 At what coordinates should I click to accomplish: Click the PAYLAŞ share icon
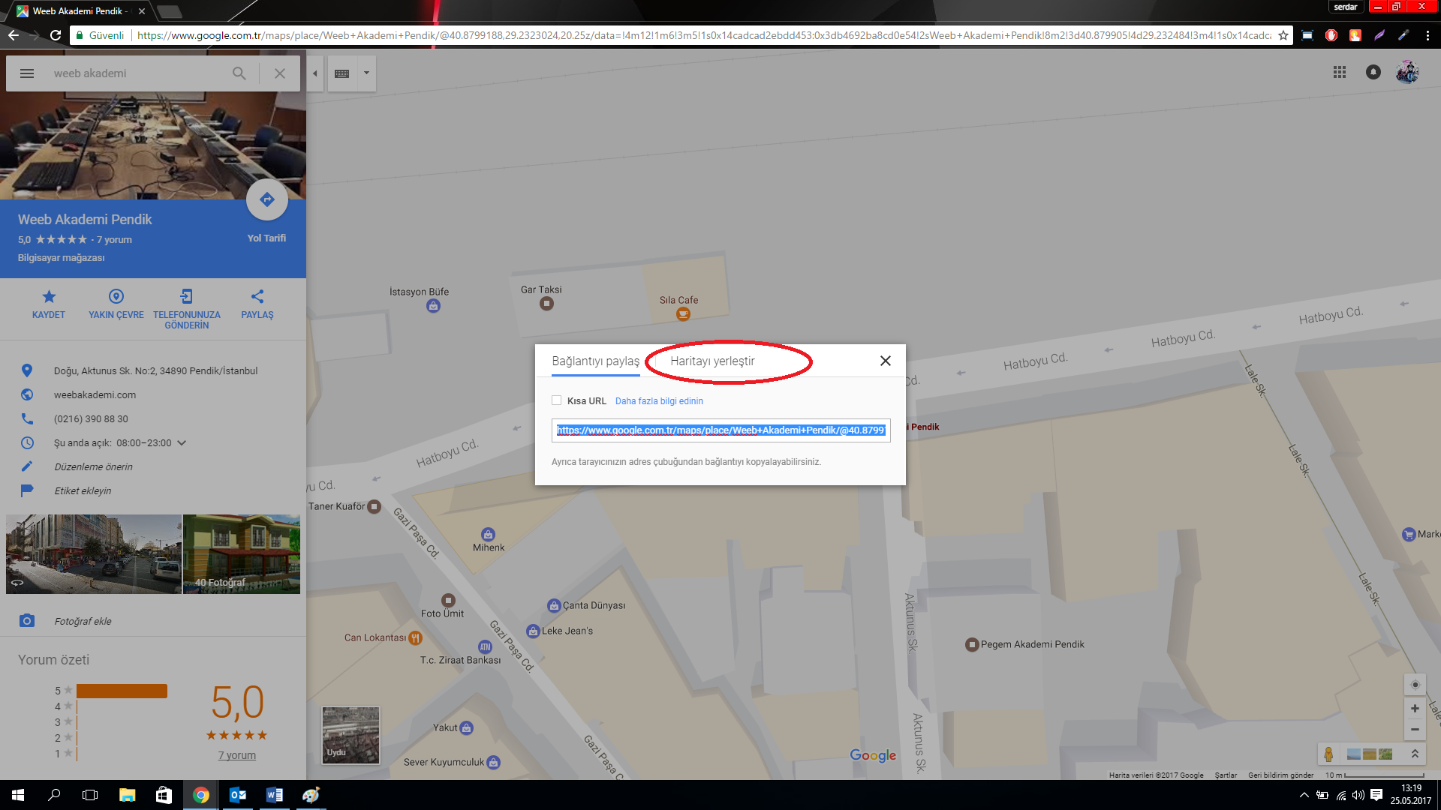(257, 297)
